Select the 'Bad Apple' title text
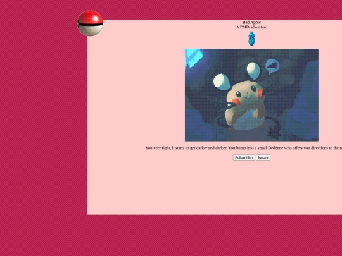This screenshot has width=342, height=256. coord(251,22)
